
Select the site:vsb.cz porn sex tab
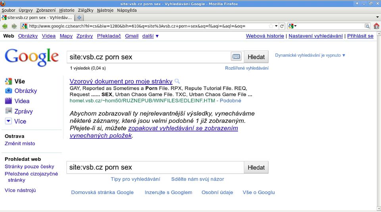click(37, 17)
